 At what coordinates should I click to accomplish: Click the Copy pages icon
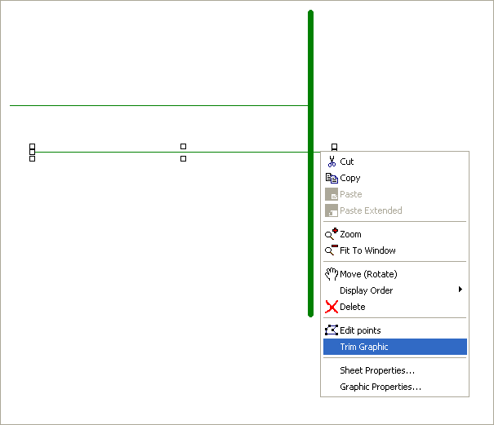(332, 178)
